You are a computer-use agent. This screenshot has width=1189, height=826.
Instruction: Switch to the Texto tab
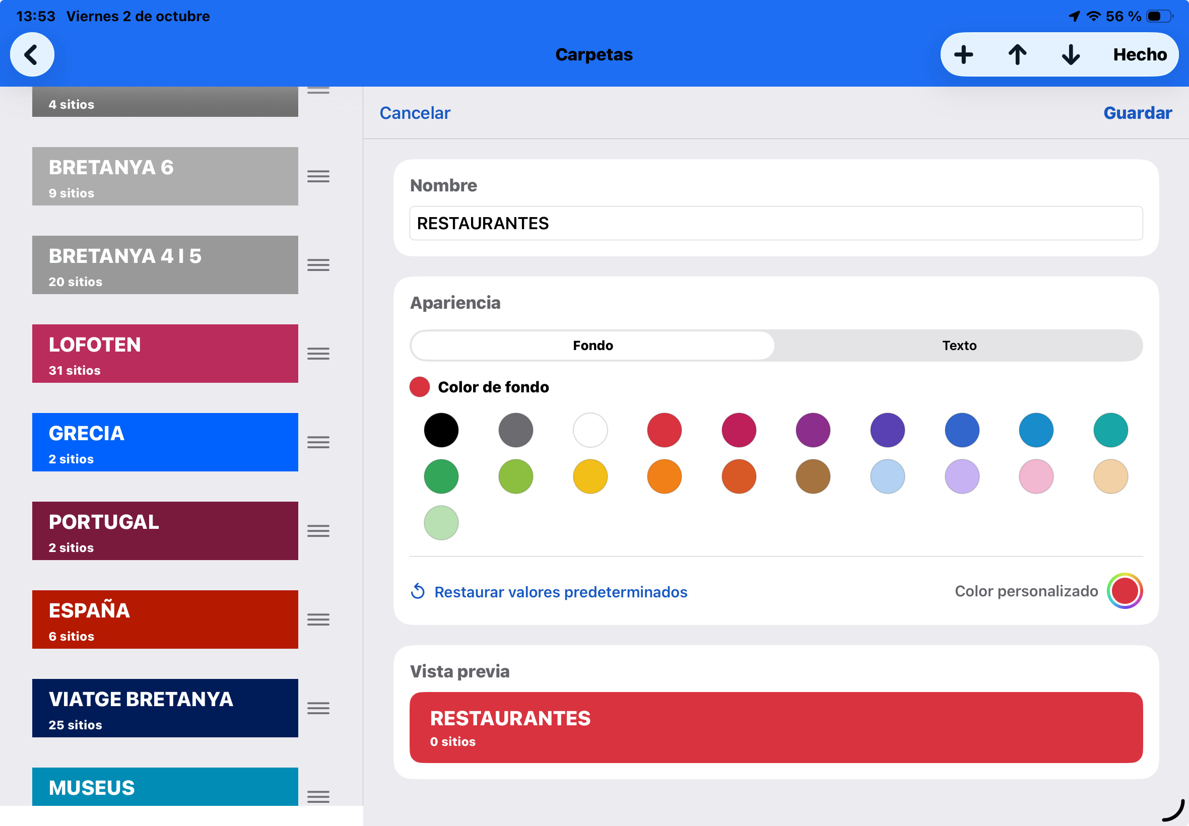tap(959, 345)
